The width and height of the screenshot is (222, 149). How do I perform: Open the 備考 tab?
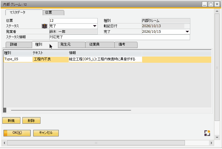coord(126,45)
